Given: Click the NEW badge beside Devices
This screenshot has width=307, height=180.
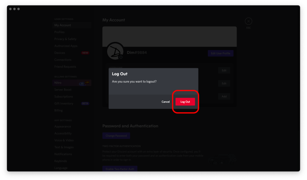Looking at the screenshot, I should 85,53.
